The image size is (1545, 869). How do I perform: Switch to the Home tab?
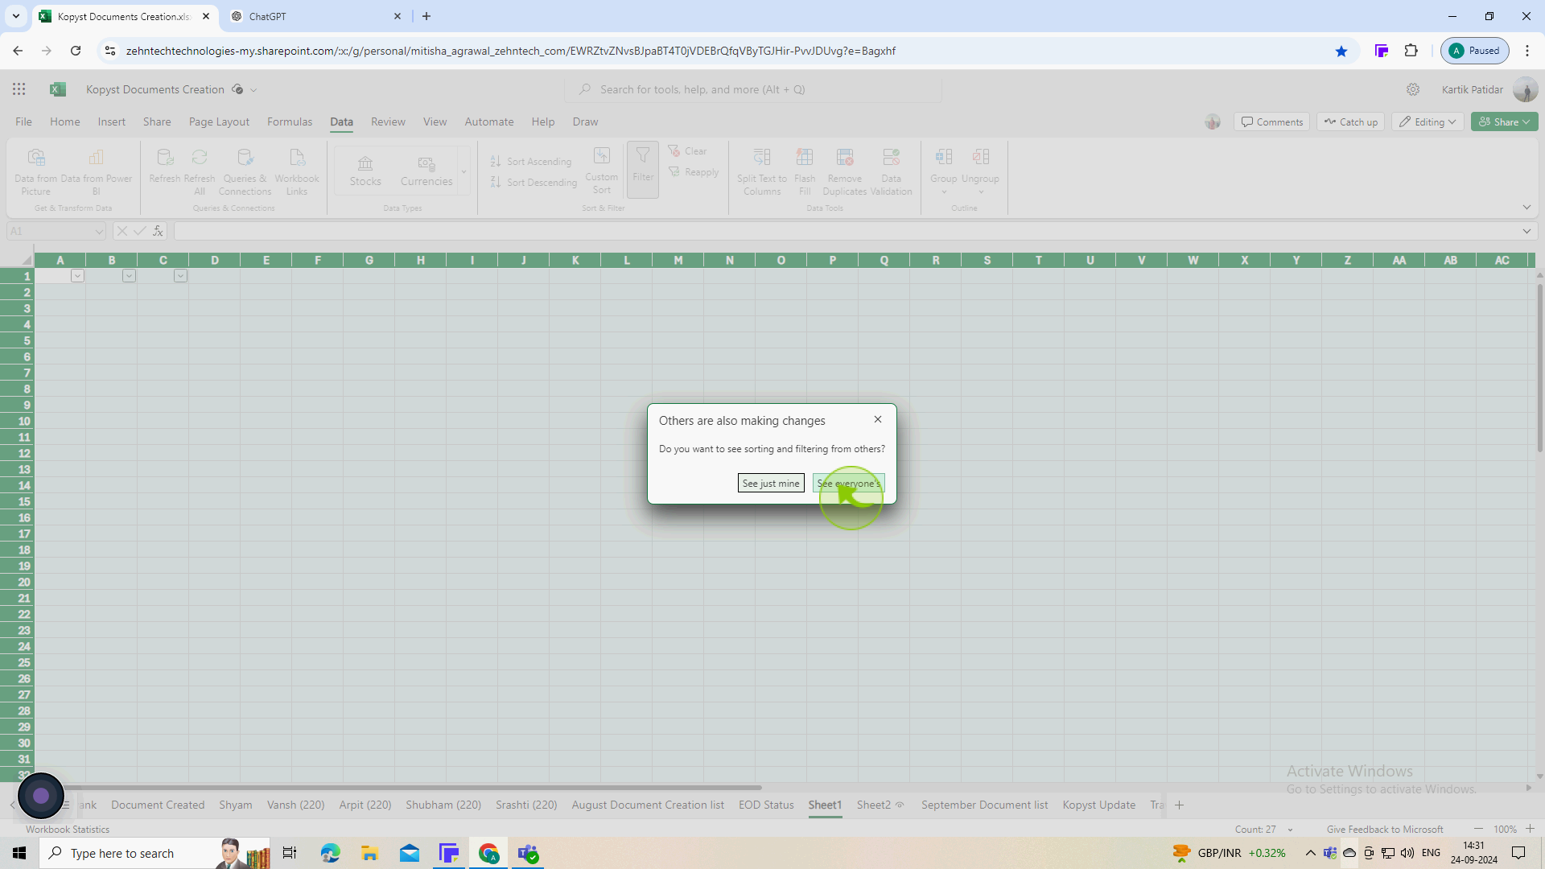(65, 121)
